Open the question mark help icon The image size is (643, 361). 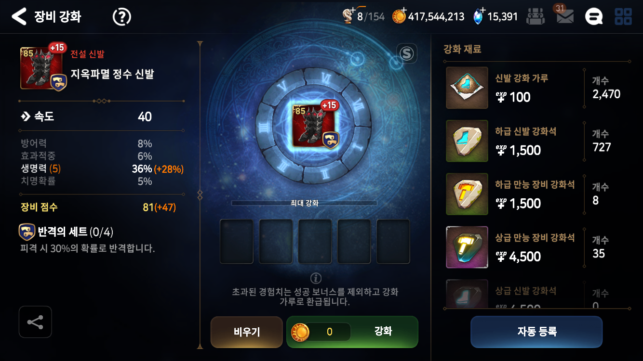122,17
